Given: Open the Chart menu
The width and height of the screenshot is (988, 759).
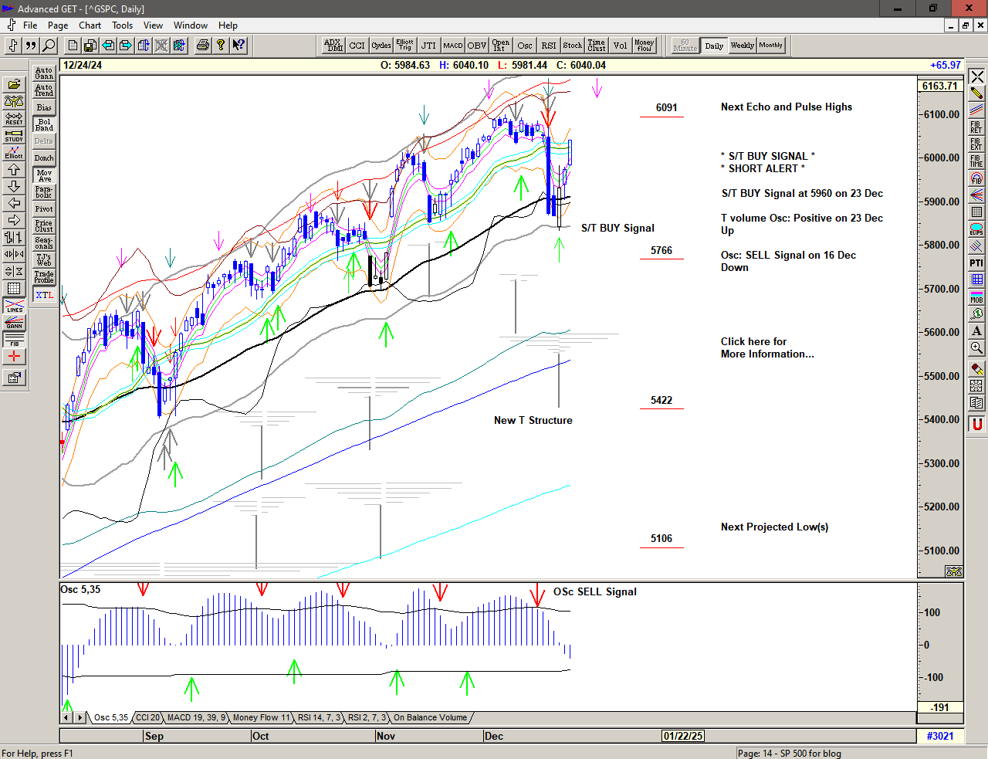Looking at the screenshot, I should [x=90, y=25].
